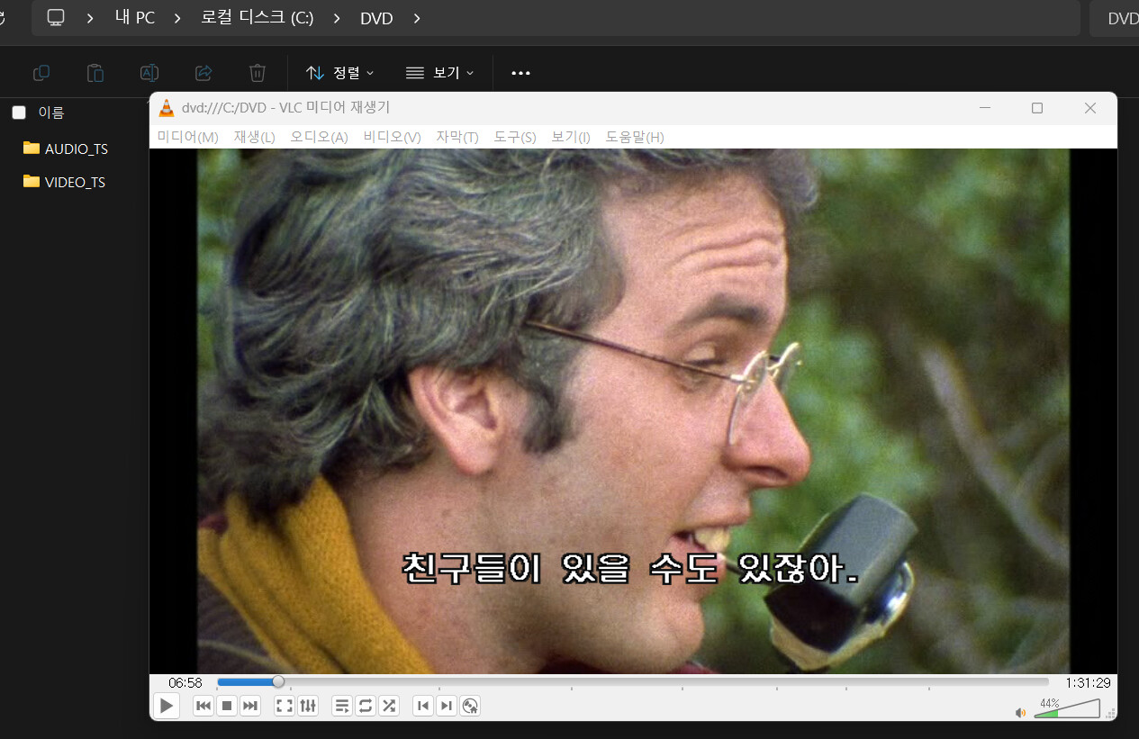Toggle the select-all checkbox by 이름

click(19, 113)
